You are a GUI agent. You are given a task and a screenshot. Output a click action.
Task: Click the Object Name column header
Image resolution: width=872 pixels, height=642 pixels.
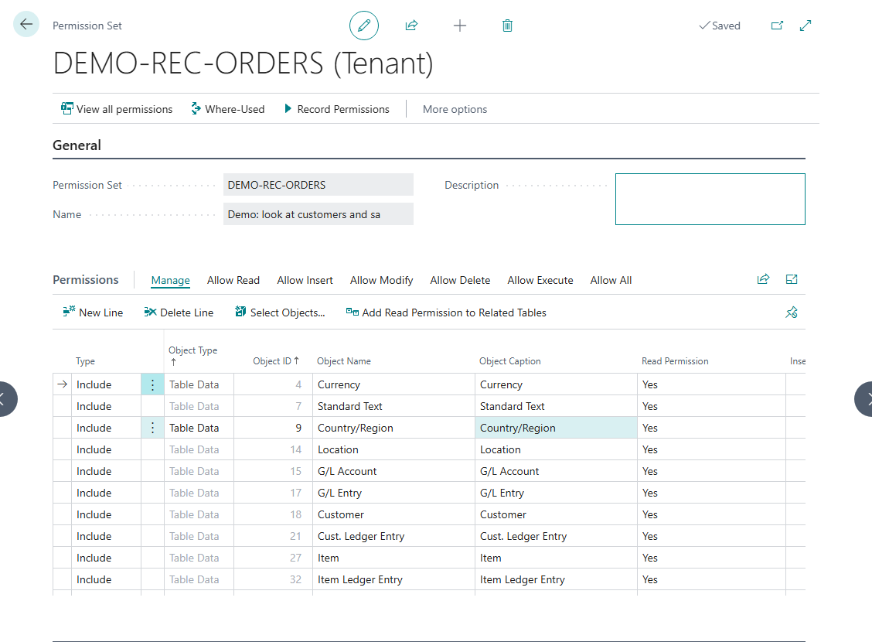(x=344, y=361)
